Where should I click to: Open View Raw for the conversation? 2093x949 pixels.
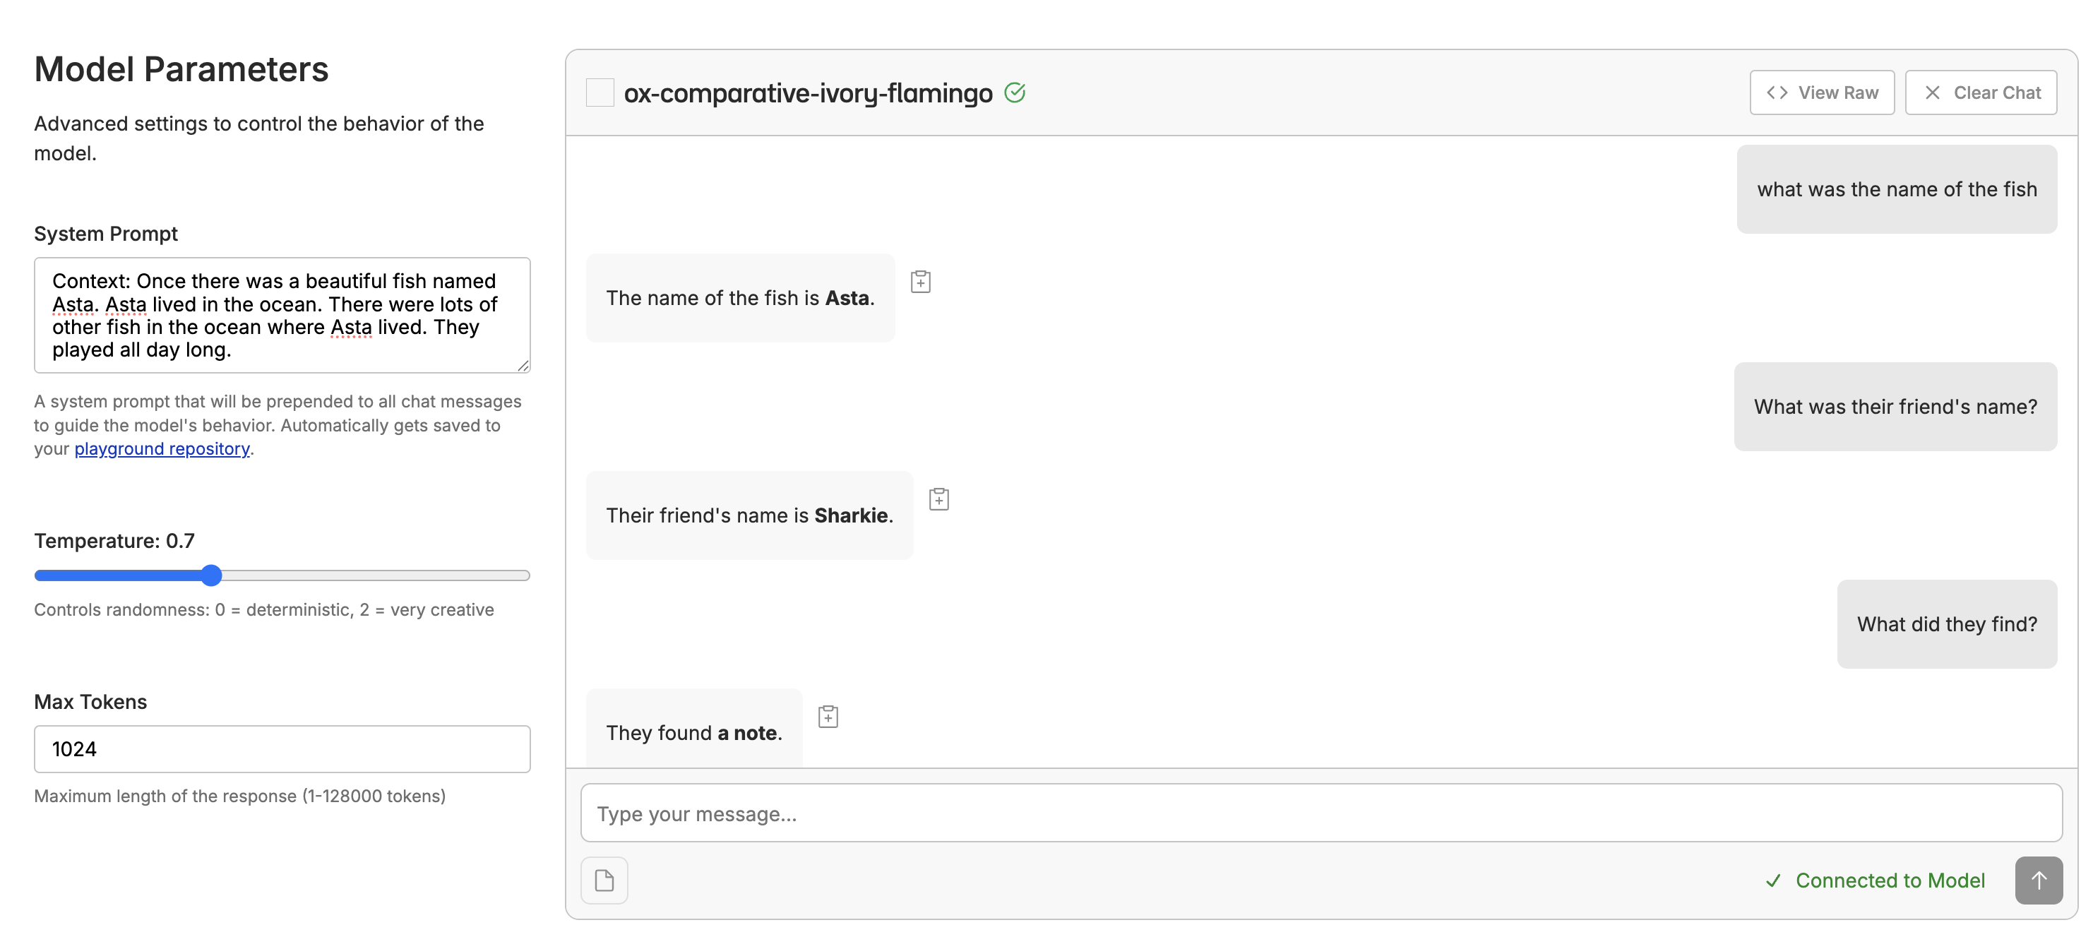1822,92
